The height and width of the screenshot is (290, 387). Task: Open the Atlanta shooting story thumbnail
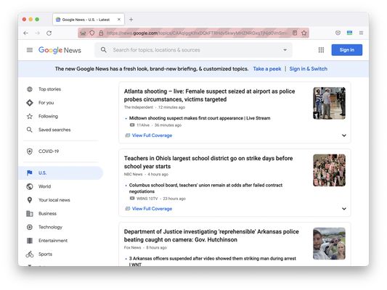329,103
